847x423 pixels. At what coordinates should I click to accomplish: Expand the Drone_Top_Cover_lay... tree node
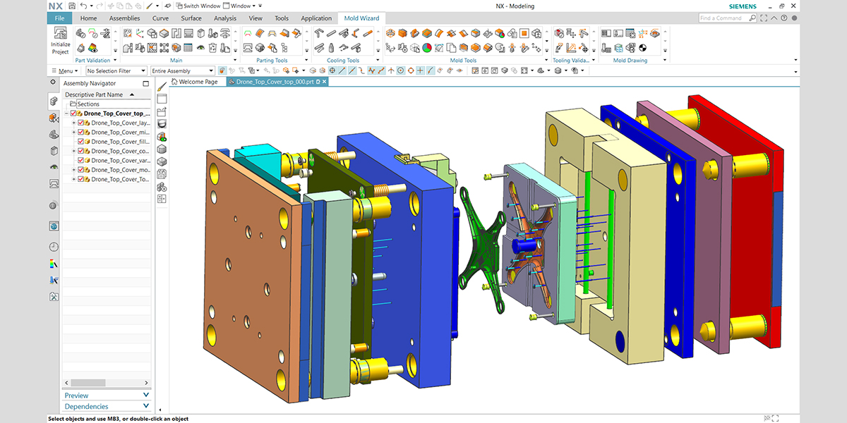click(x=73, y=123)
